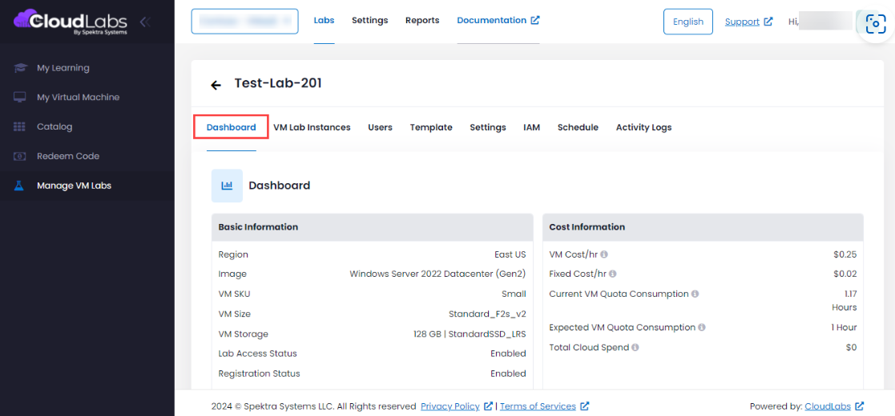Click the Support external link icon
This screenshot has height=416, width=895.
click(x=768, y=22)
